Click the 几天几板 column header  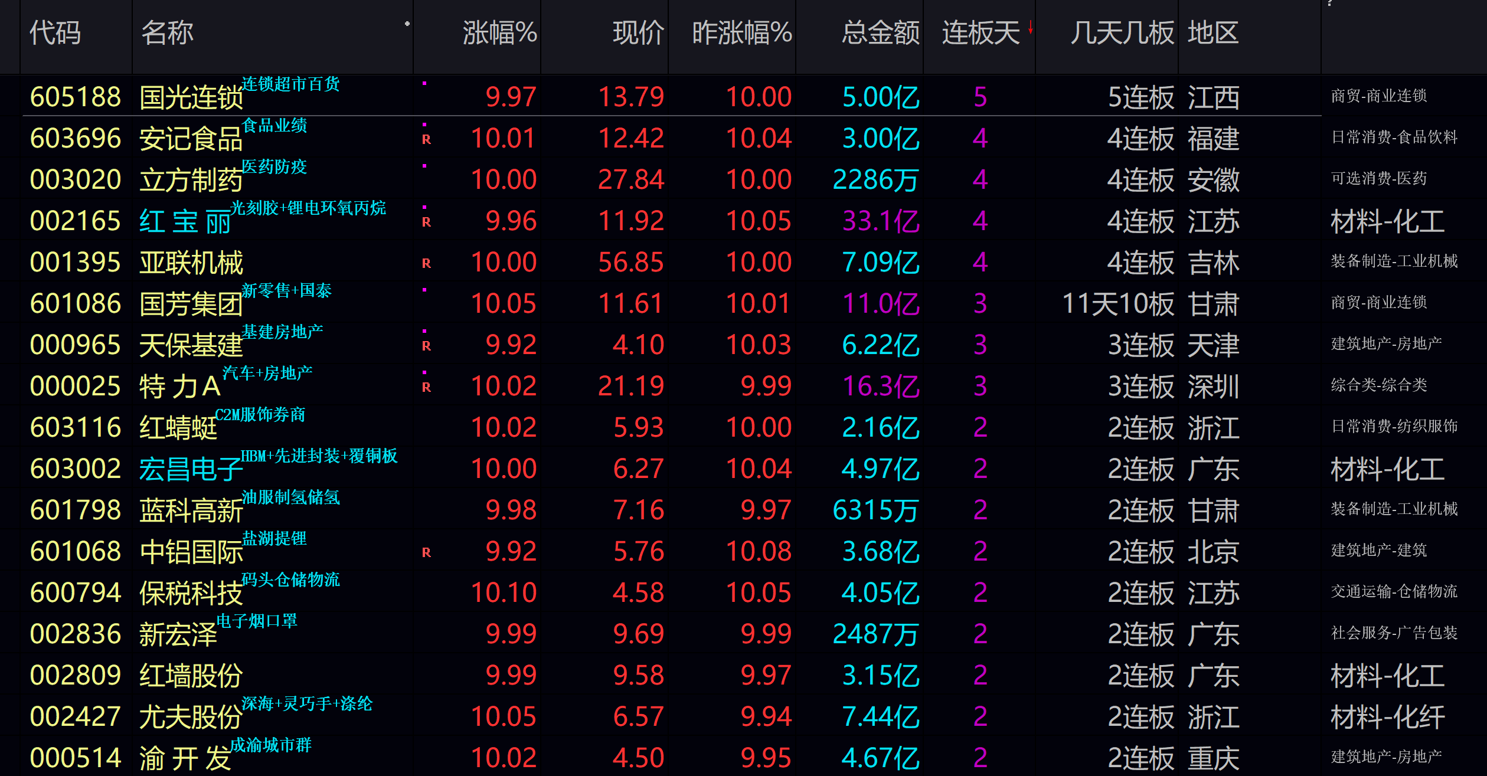(1122, 32)
